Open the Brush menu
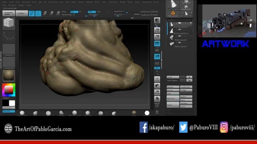The image size is (257, 144). point(11,2)
